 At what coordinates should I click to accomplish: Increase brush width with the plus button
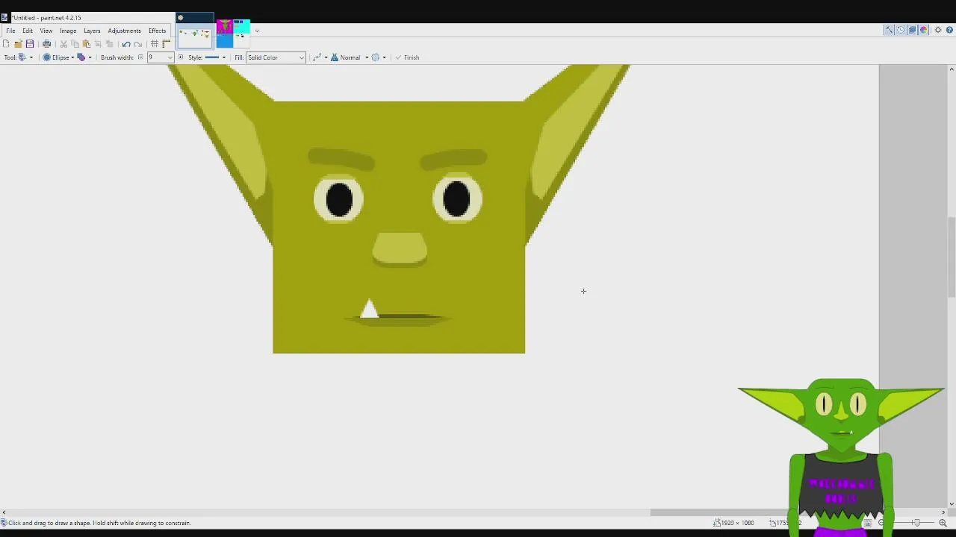tap(180, 57)
